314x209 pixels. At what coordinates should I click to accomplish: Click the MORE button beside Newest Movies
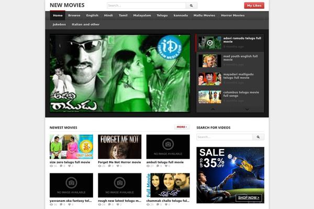tap(182, 127)
